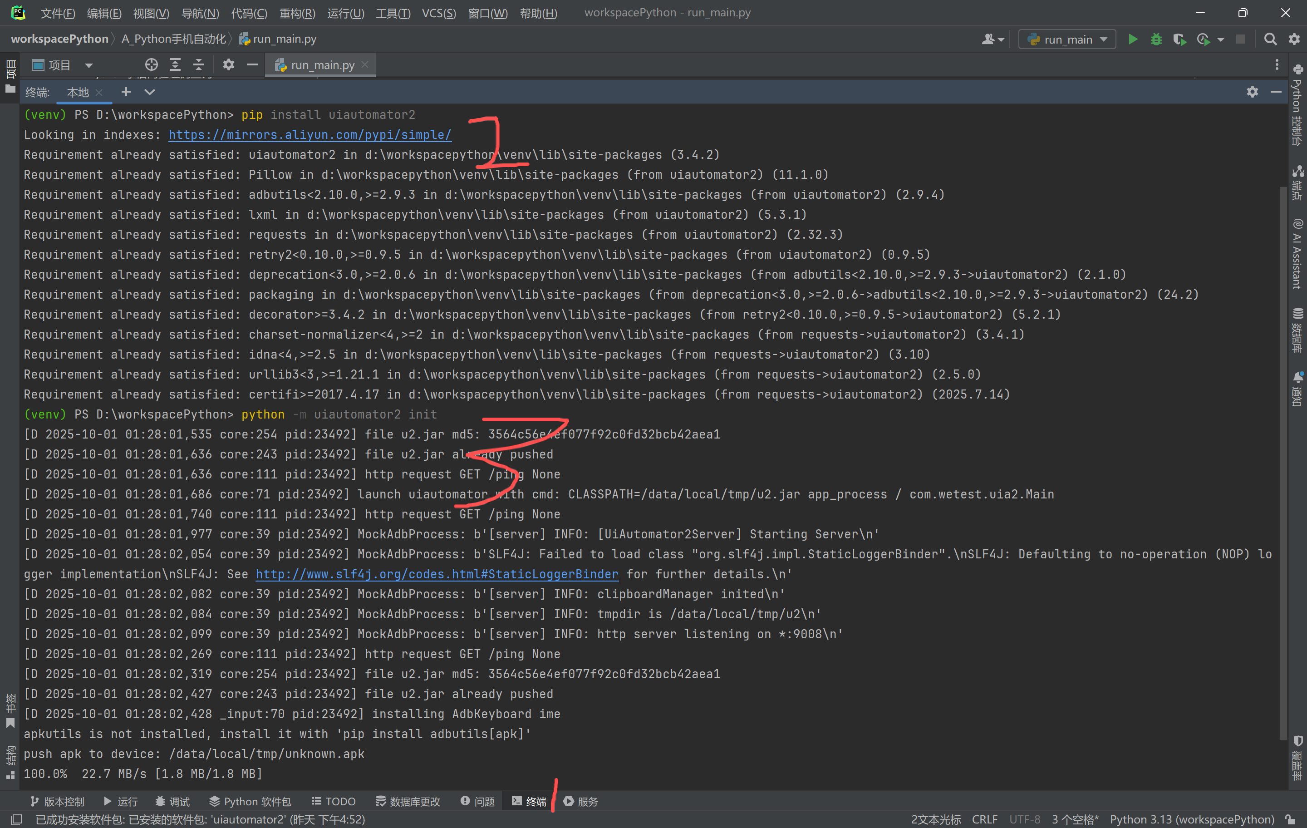Screen dimensions: 1307x828
Task: Open the aliyun pypi mirror link
Action: (x=310, y=135)
